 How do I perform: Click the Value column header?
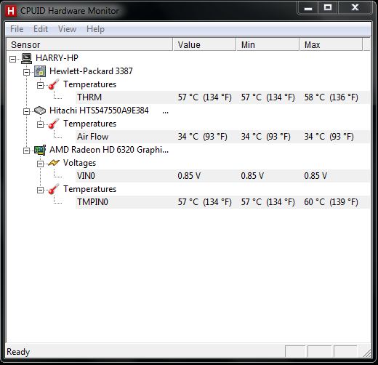204,44
